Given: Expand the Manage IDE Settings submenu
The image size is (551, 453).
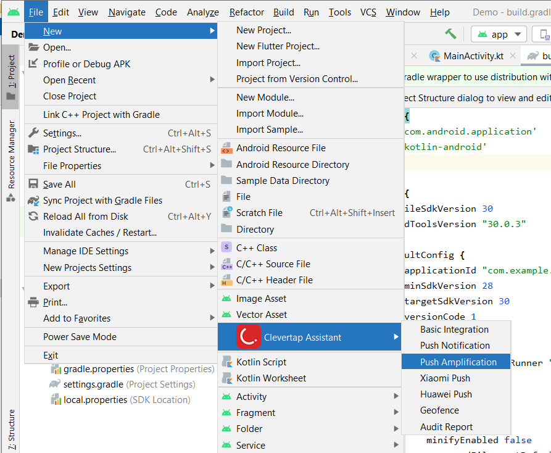Looking at the screenshot, I should (212, 251).
